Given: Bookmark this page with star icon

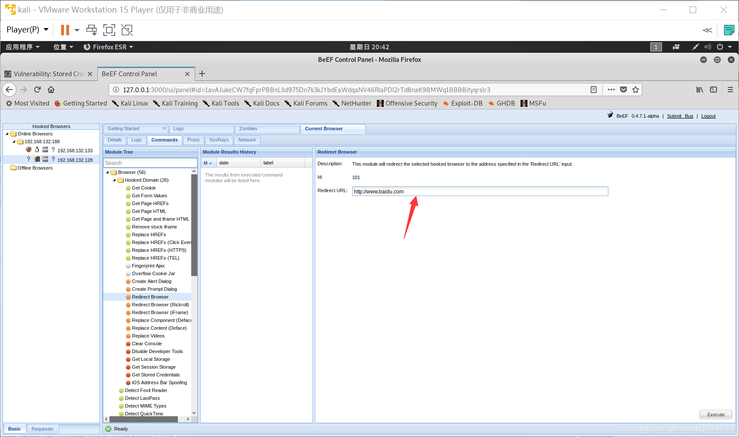Looking at the screenshot, I should pyautogui.click(x=636, y=90).
